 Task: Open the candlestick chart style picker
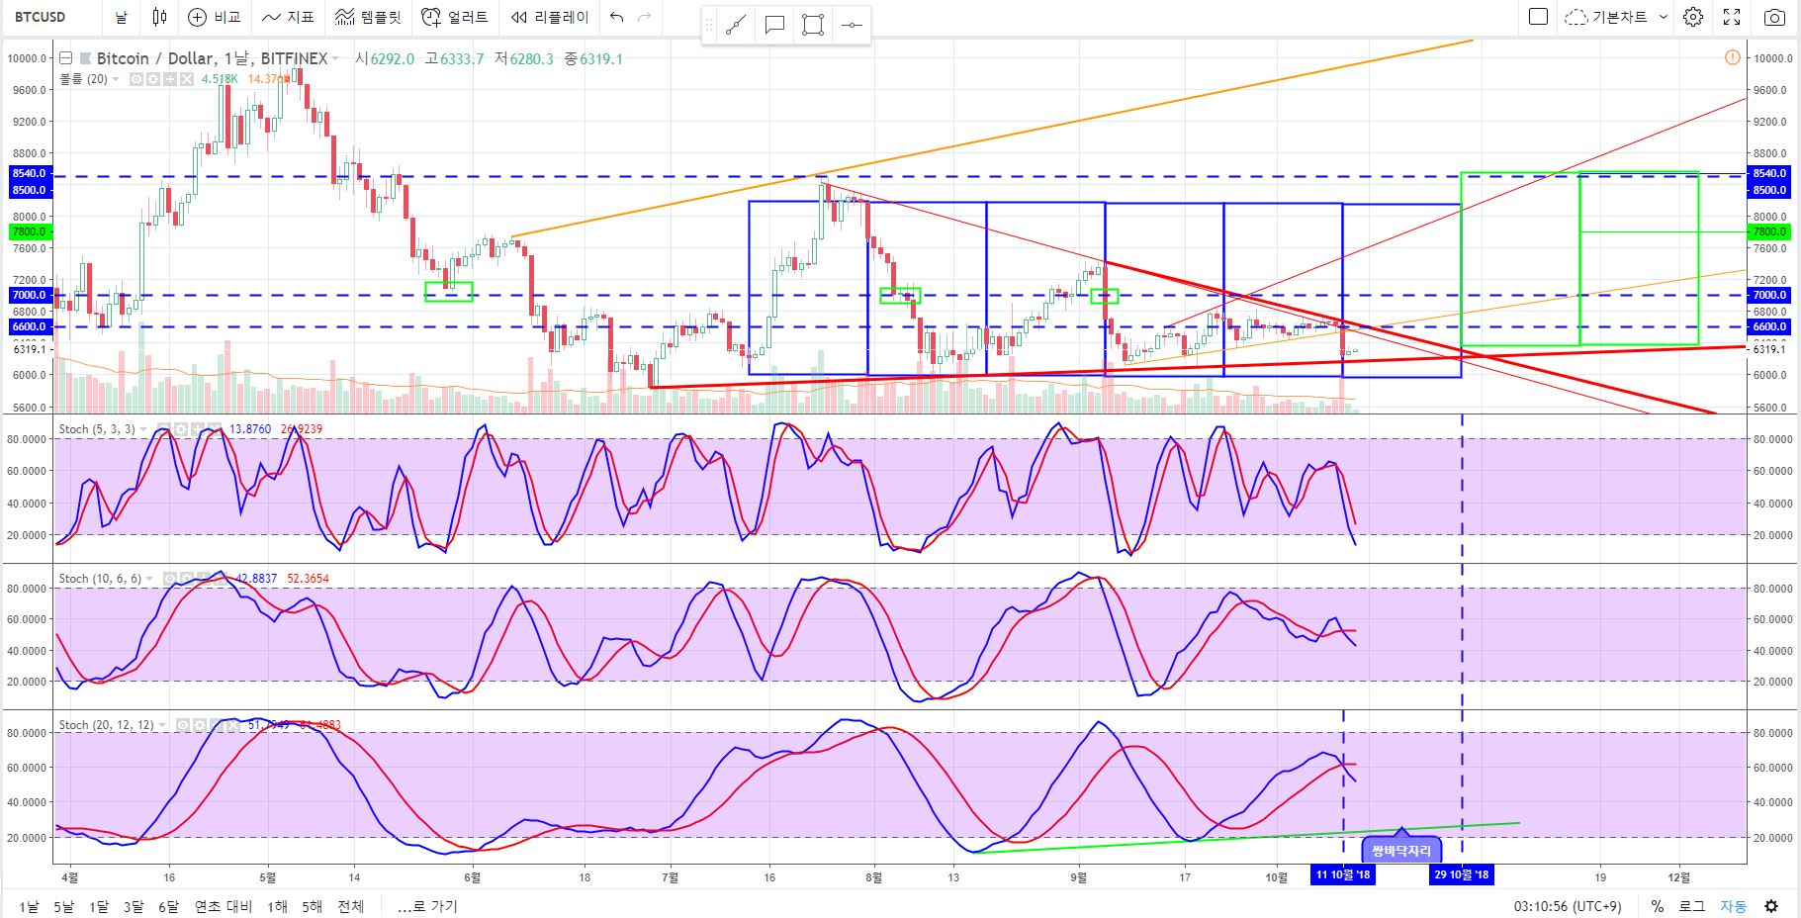pyautogui.click(x=159, y=17)
